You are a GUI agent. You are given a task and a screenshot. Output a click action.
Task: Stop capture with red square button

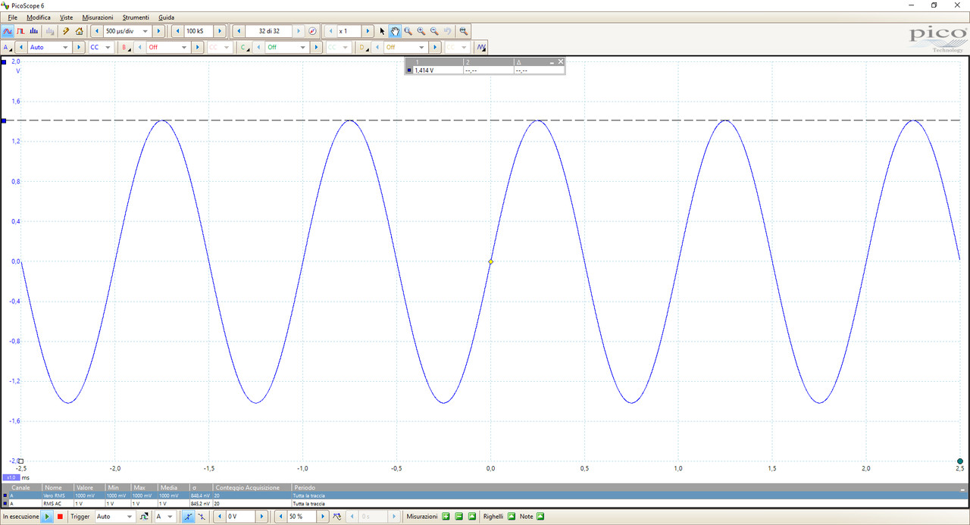click(x=60, y=517)
